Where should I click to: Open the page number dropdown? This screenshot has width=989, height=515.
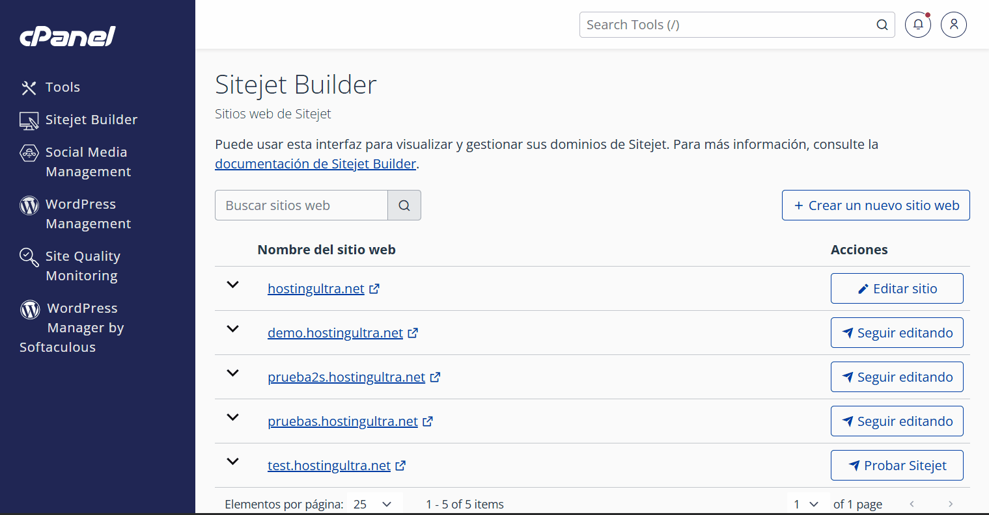pos(805,504)
